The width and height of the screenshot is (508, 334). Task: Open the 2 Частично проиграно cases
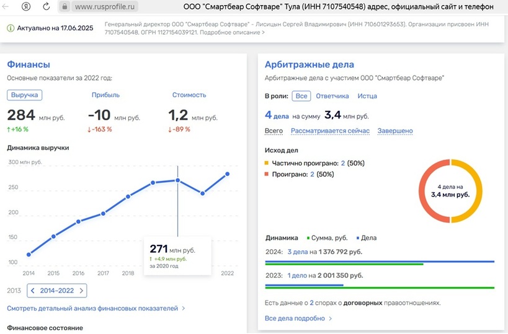point(343,163)
